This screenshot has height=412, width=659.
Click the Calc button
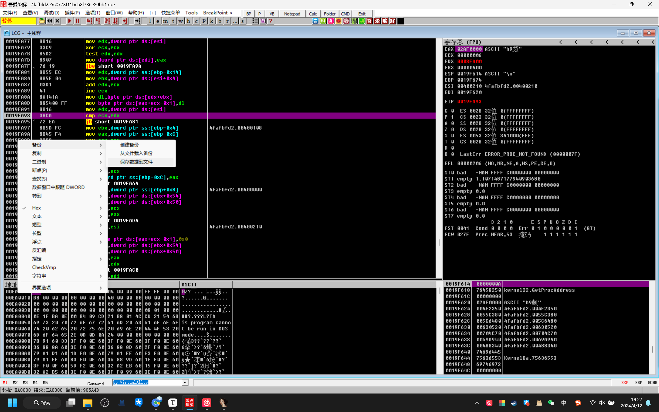(x=313, y=14)
